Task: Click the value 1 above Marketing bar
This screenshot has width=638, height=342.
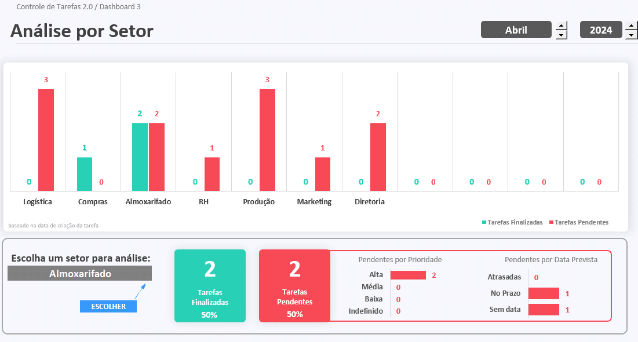Action: click(323, 148)
